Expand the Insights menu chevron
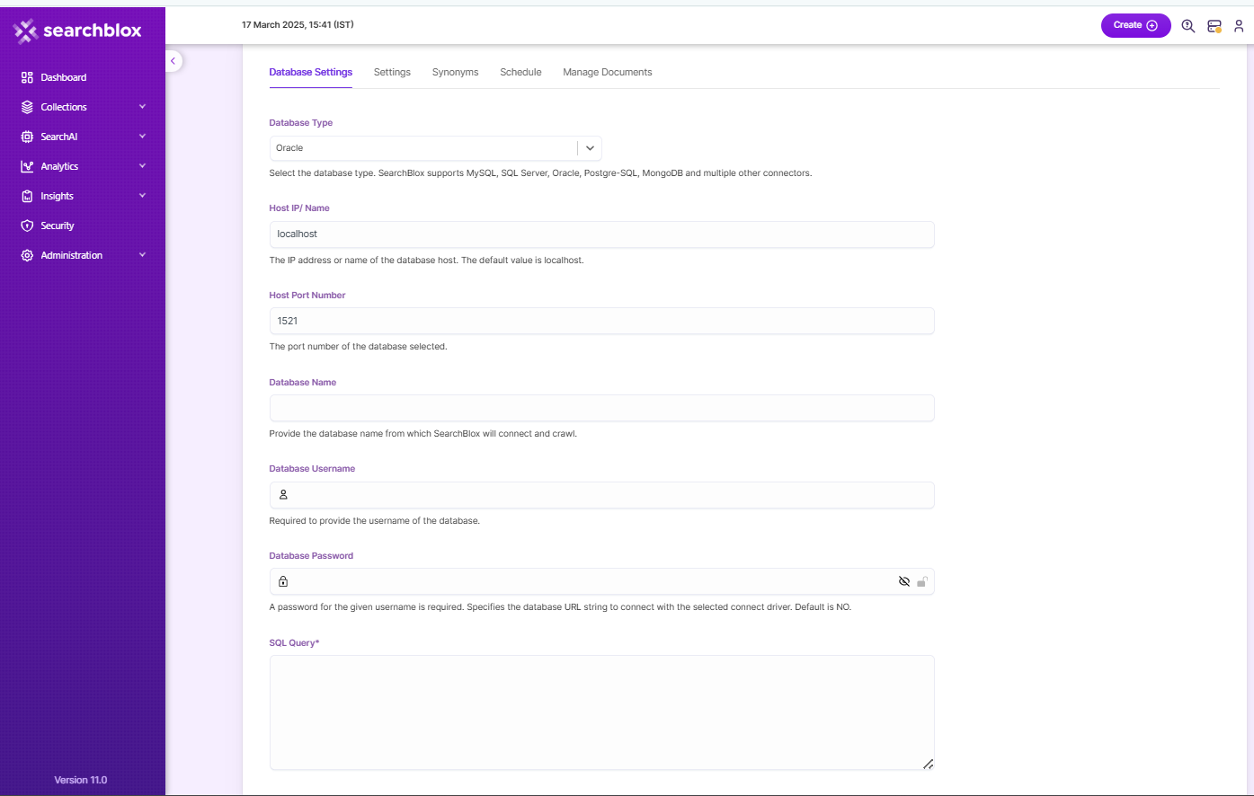Viewport: 1254px width, 796px height. click(x=142, y=196)
